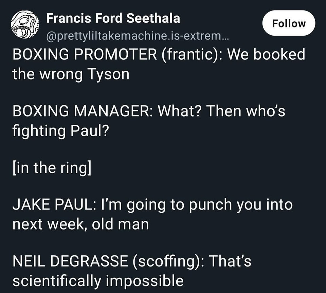Open the Francis Ford Seethala display name
The image size is (326, 293).
pos(113,18)
